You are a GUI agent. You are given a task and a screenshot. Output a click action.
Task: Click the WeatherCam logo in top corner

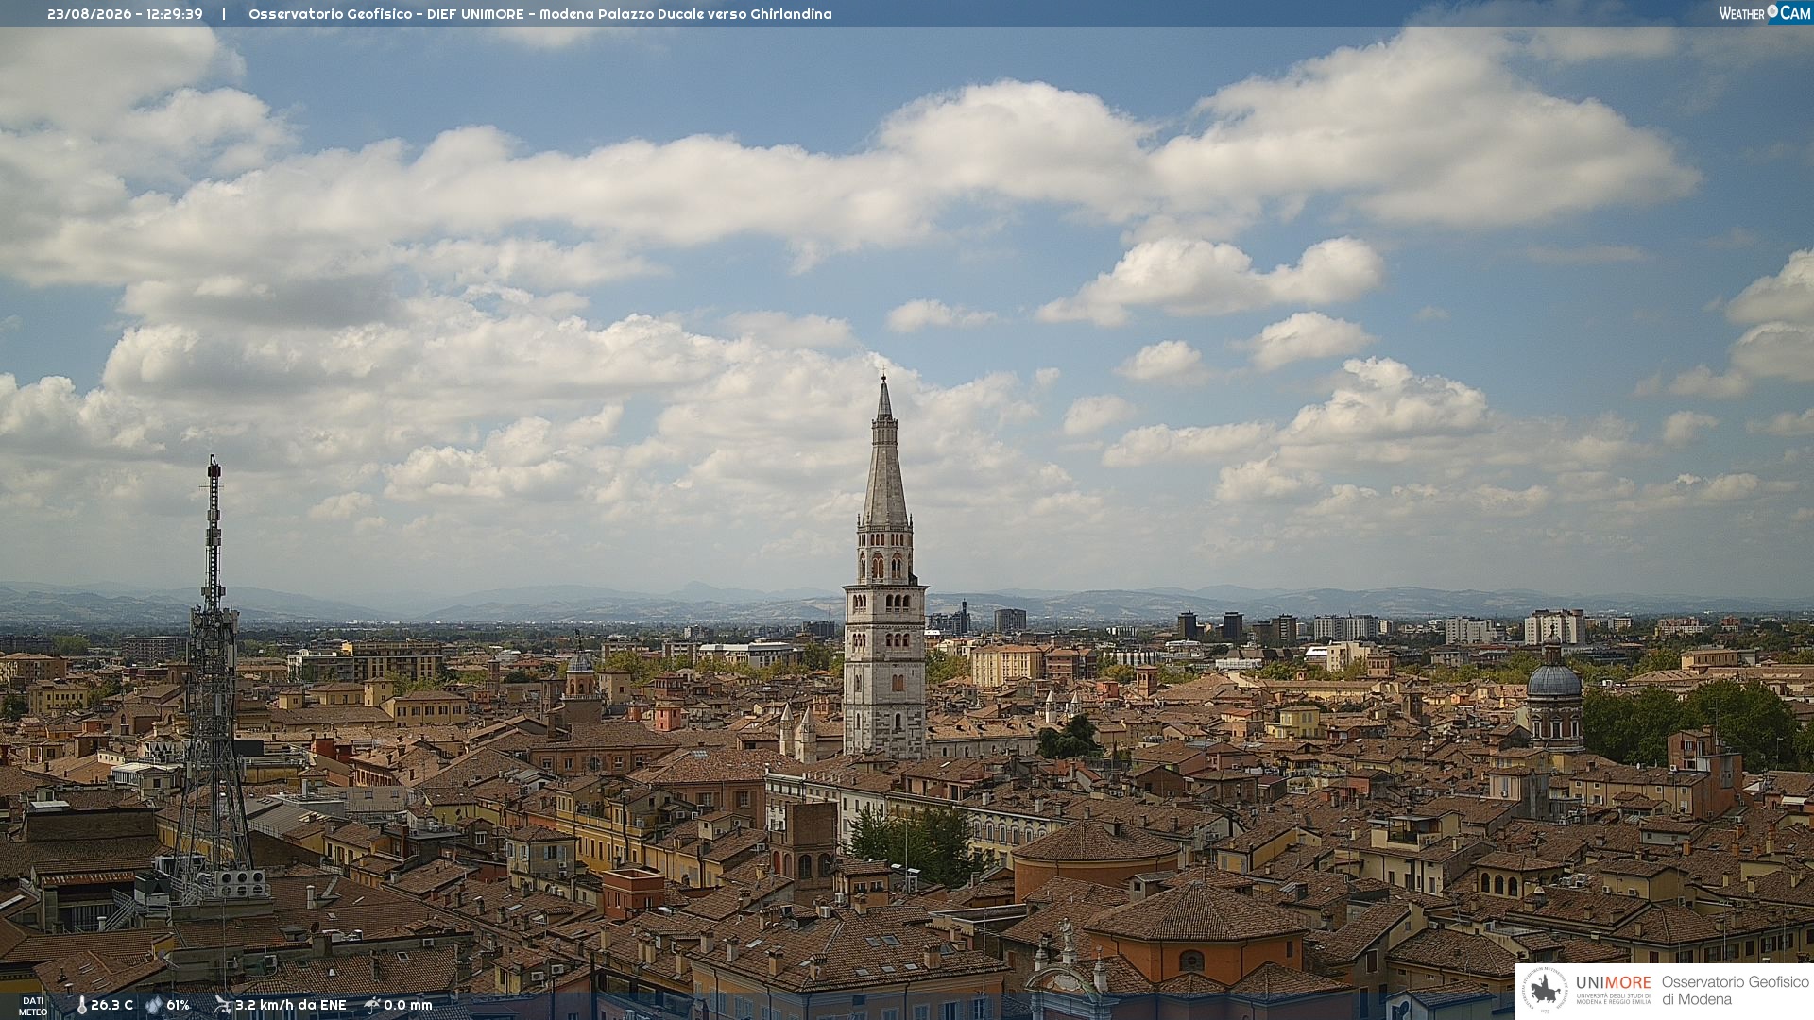point(1764,13)
